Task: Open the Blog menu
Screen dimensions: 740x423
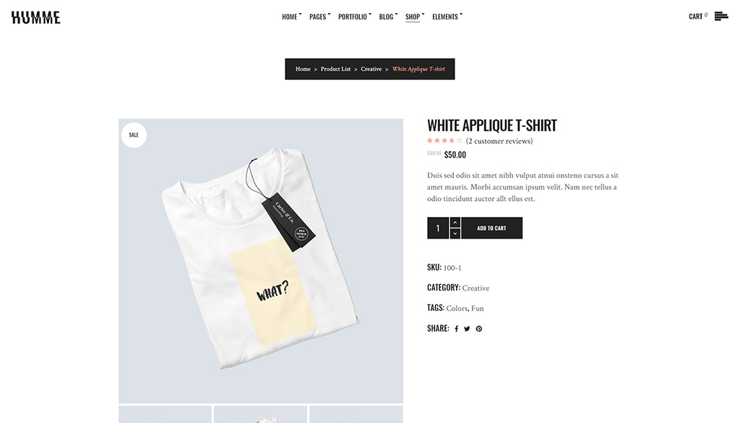Action: tap(388, 17)
